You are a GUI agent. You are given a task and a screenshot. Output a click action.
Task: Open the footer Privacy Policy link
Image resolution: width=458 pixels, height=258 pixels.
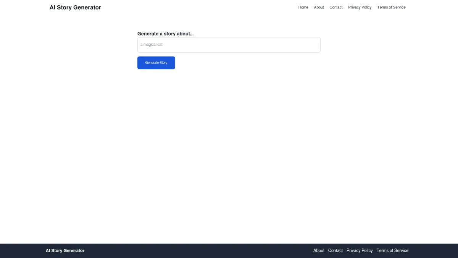(360, 251)
